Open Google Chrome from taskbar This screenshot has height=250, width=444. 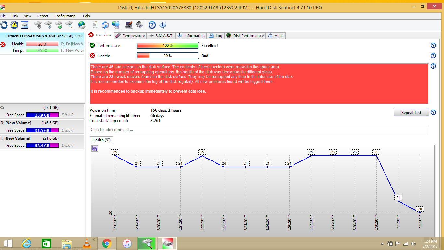click(x=107, y=243)
